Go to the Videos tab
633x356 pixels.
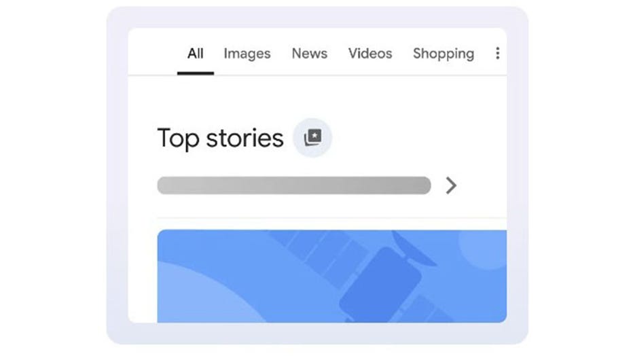[x=370, y=53]
